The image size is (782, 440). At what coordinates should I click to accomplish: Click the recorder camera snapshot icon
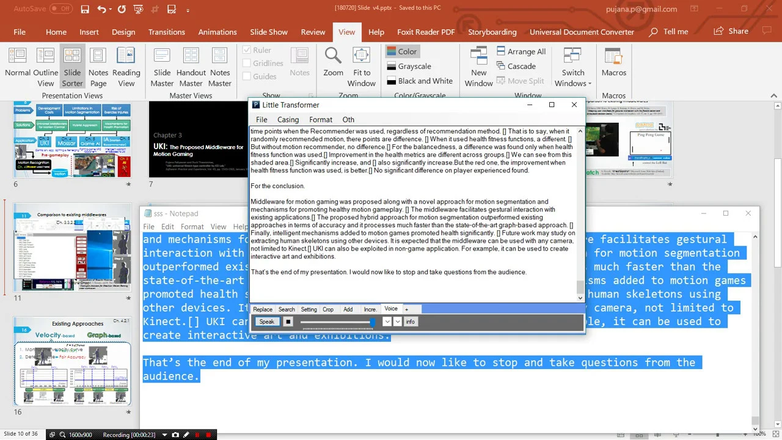click(175, 435)
